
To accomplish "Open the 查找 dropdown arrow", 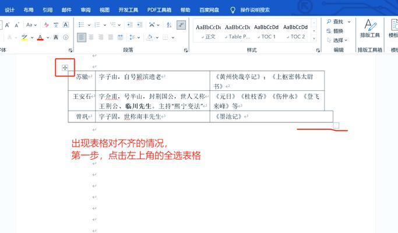I will tap(349, 22).
